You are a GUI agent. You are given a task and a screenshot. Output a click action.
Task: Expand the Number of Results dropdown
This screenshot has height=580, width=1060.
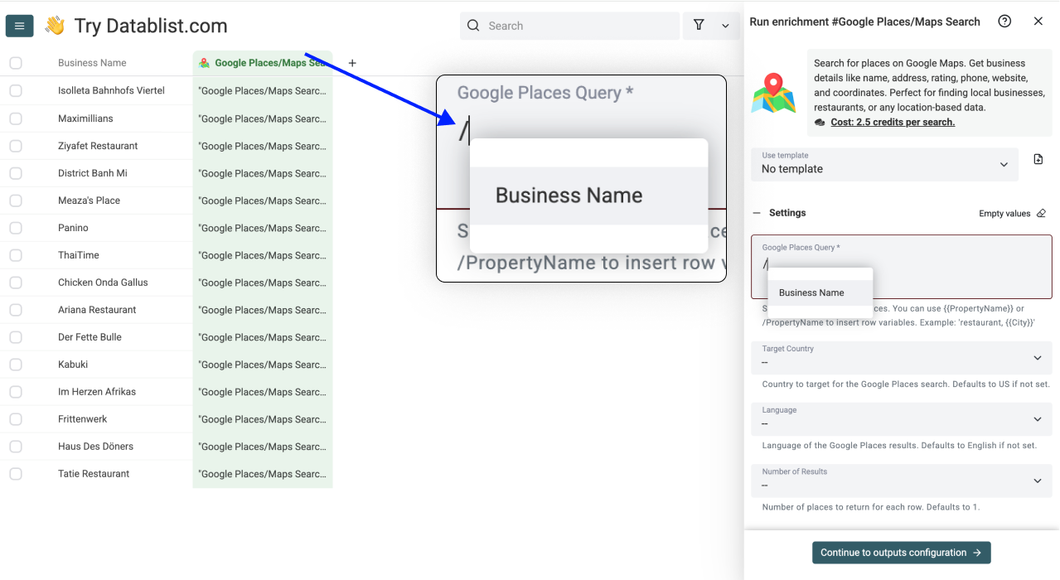click(901, 481)
